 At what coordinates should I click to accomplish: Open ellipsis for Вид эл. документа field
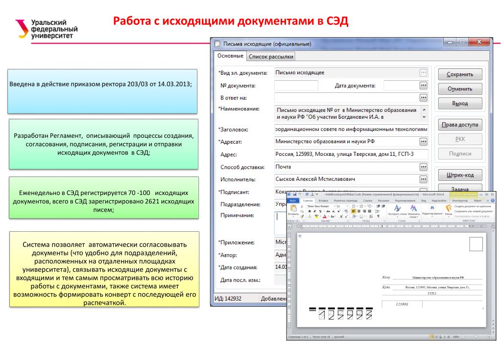click(x=423, y=73)
